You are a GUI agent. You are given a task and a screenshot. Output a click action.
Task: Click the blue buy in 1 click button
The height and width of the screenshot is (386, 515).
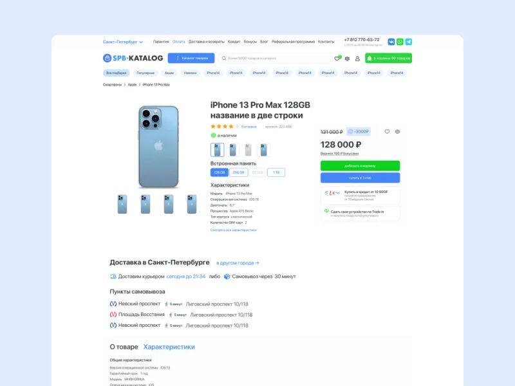coord(360,178)
